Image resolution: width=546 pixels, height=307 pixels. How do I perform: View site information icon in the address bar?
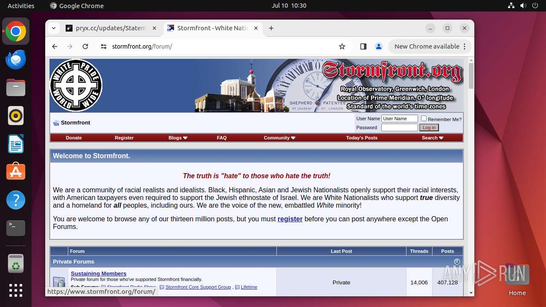[104, 46]
